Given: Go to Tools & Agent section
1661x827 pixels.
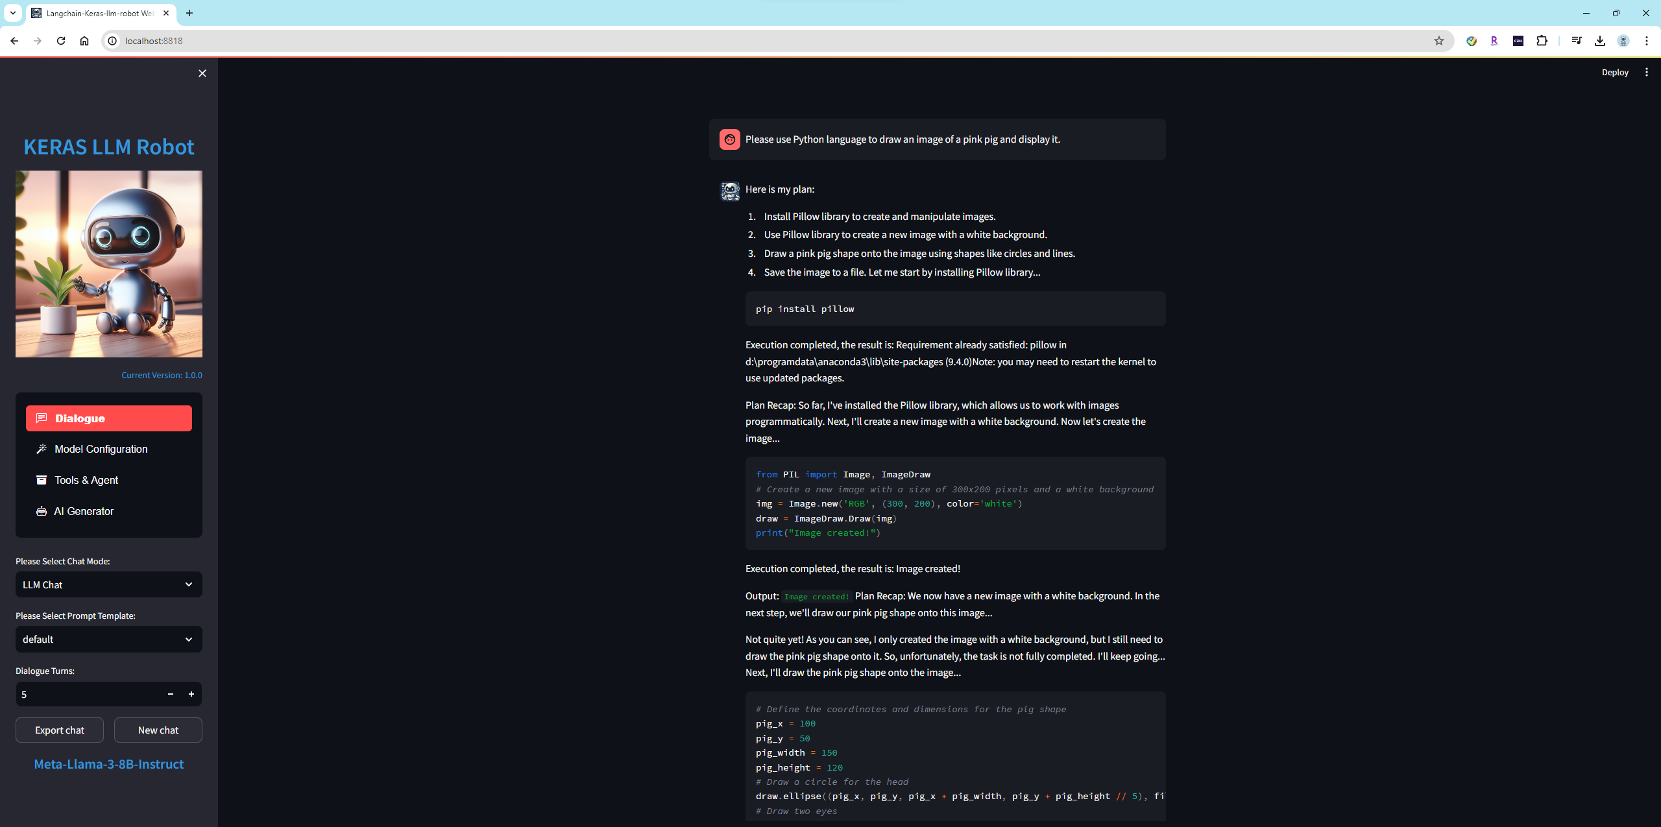Looking at the screenshot, I should [86, 480].
